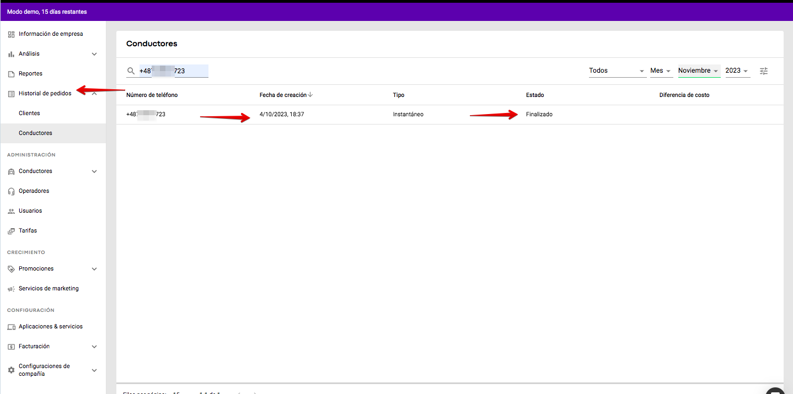The width and height of the screenshot is (793, 394).
Task: Click the Instantáneo type cell
Action: 408,115
